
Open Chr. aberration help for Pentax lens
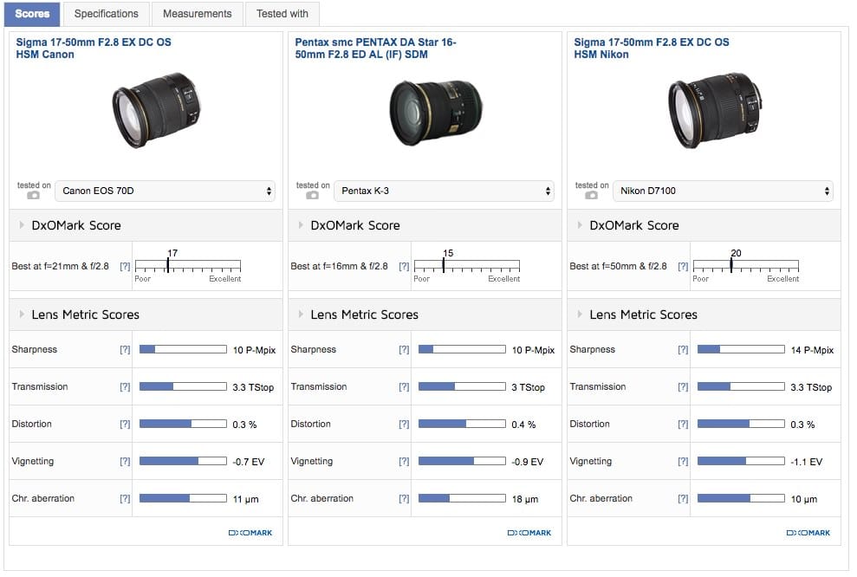click(404, 498)
